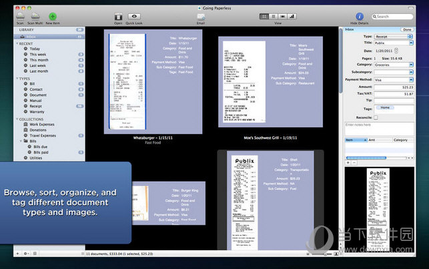
Task: Open the Title combo box arrow
Action: [x=411, y=43]
